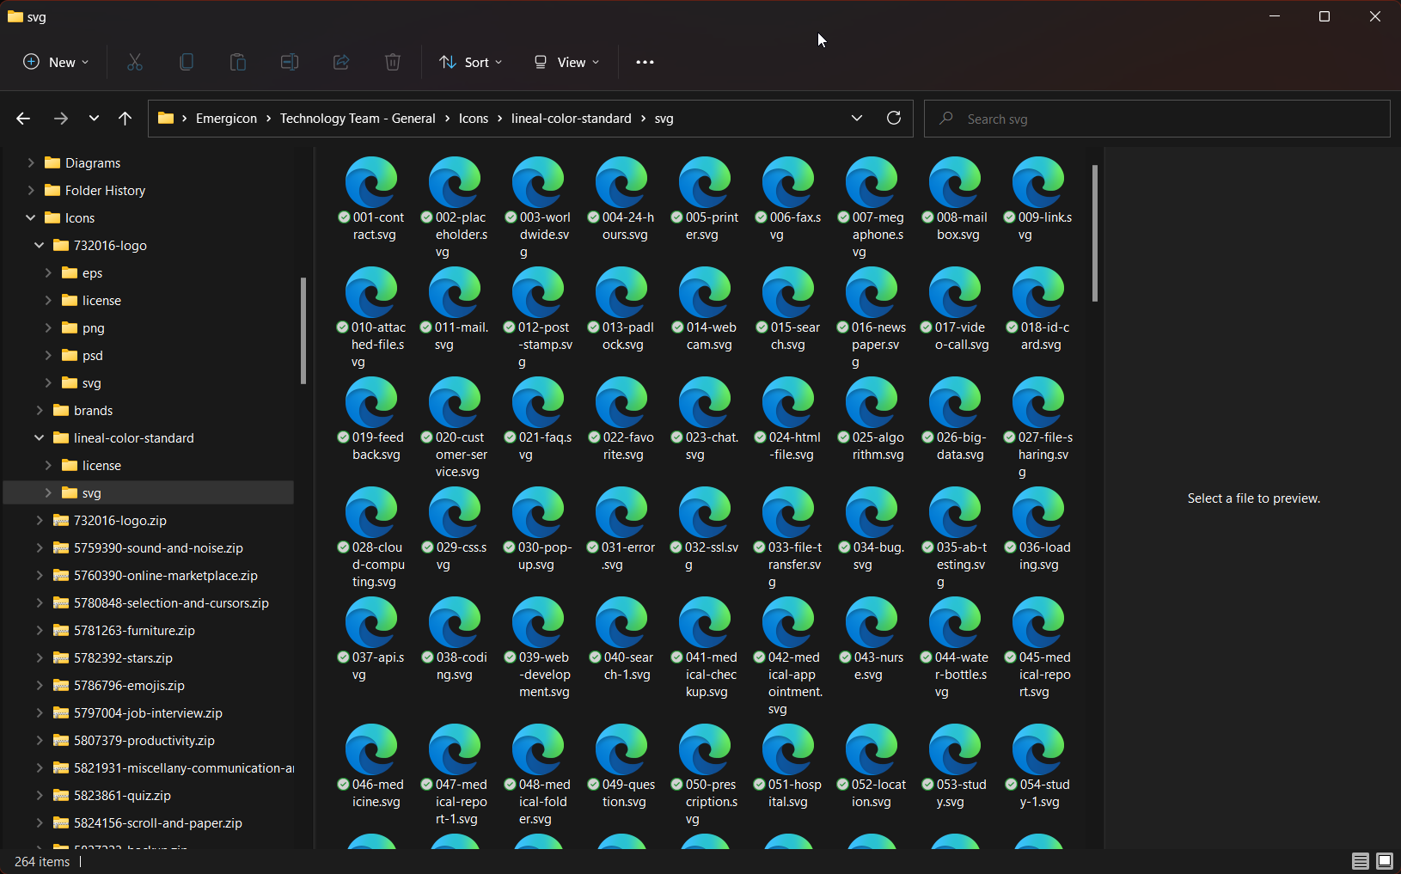Screen dimensions: 1401x874
Task: Click the 264 items status text
Action: pyautogui.click(x=42, y=861)
